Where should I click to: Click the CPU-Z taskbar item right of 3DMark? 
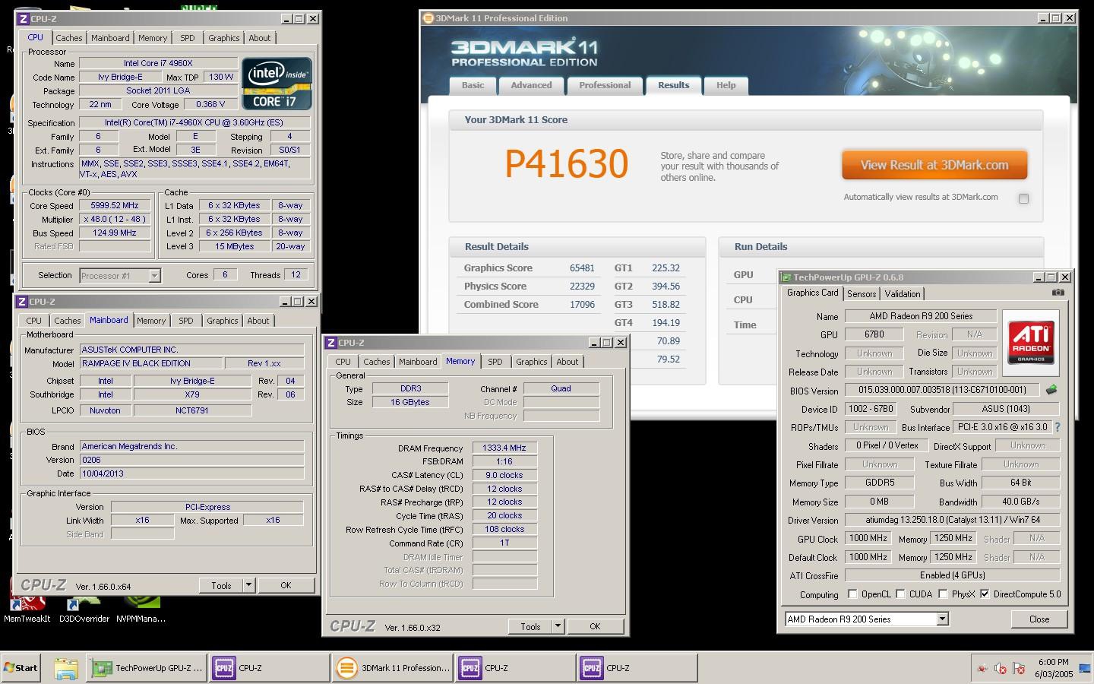[515, 668]
